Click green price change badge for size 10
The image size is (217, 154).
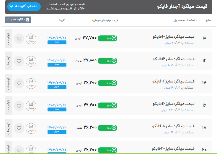click(107, 38)
